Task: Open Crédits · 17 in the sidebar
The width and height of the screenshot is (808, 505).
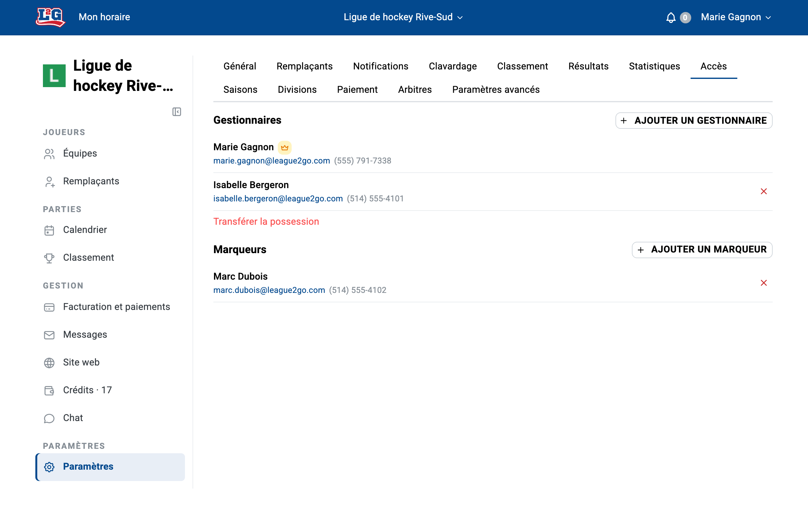Action: pyautogui.click(x=110, y=390)
